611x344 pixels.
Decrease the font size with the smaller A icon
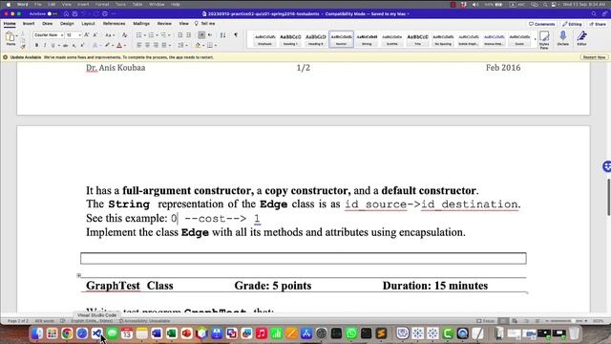95,35
